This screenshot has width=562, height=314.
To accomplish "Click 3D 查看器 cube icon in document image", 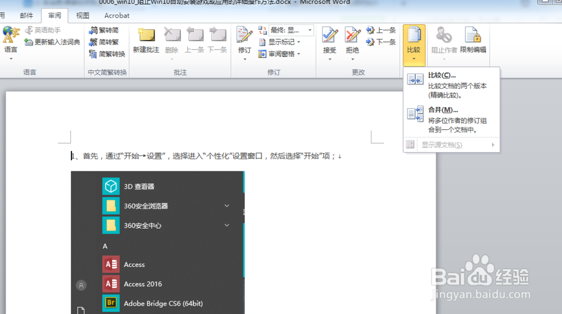I will pos(111,186).
